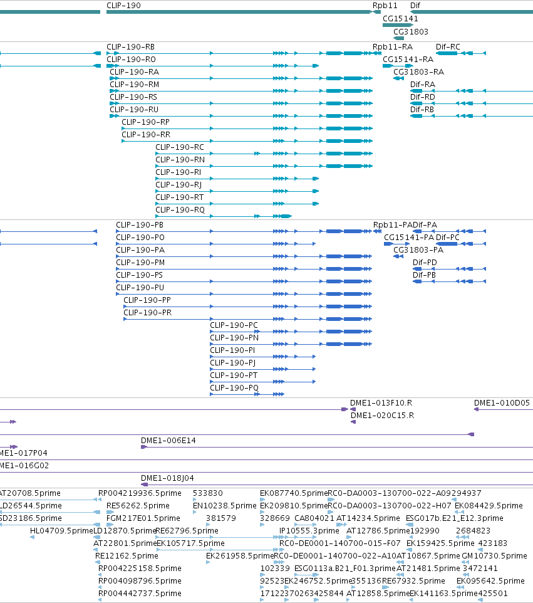Select transcript CLIP-190-RU

(134, 110)
